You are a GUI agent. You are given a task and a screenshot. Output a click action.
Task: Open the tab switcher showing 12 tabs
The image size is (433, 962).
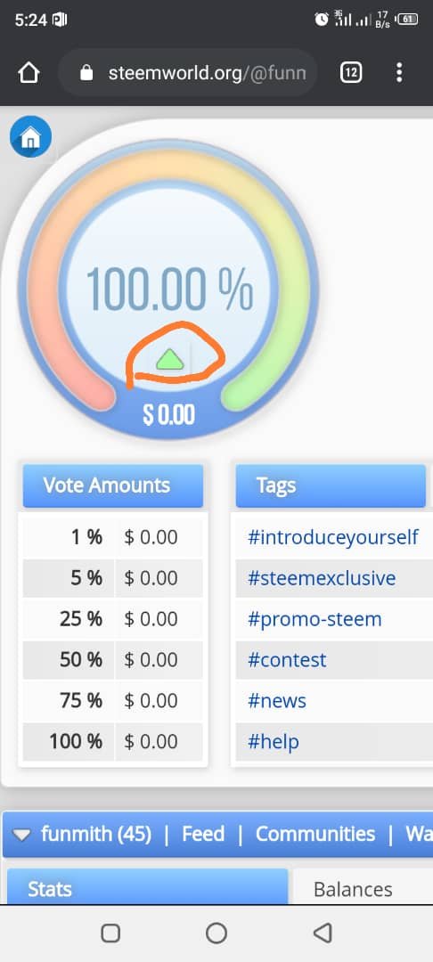[351, 73]
